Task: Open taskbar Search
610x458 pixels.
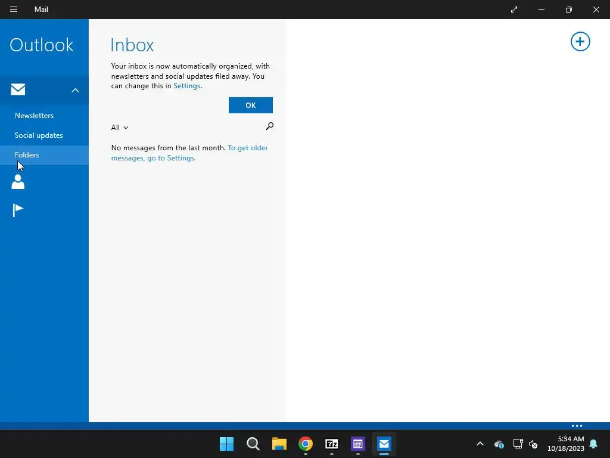Action: pyautogui.click(x=253, y=444)
